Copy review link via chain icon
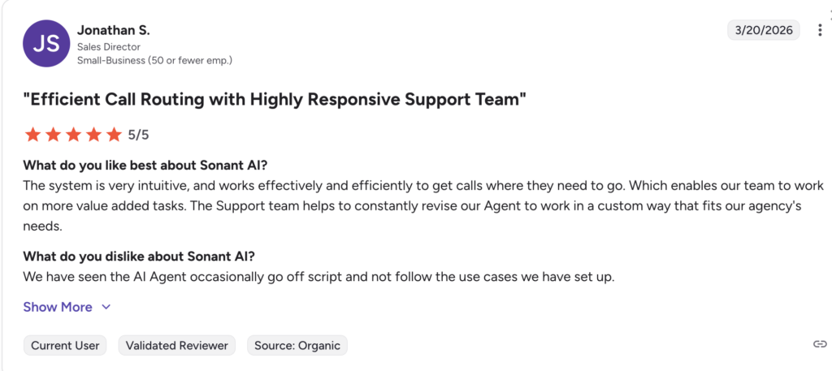Image resolution: width=832 pixels, height=371 pixels. tap(820, 344)
